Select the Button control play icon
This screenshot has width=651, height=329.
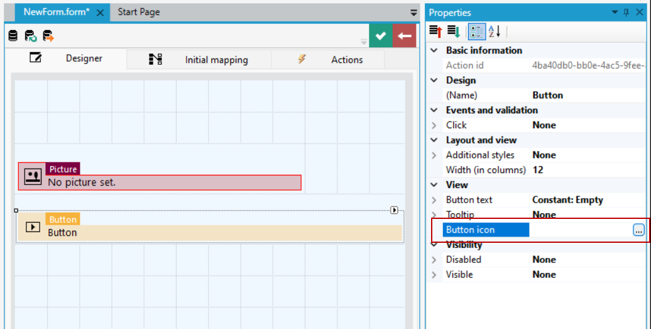pyautogui.click(x=33, y=227)
